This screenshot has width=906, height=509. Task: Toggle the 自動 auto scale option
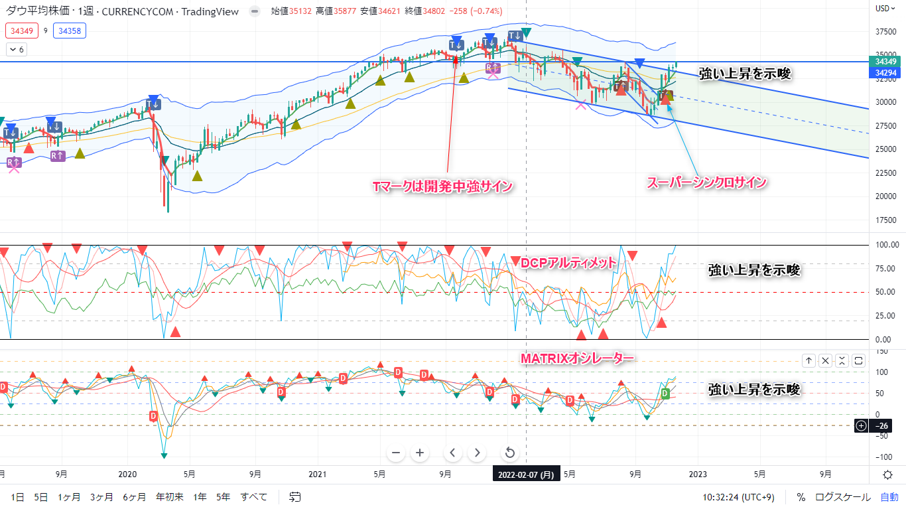point(889,497)
